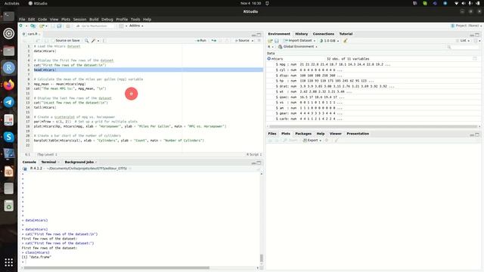Open the List view dropdown in Environment
This screenshot has height=272, width=484.
point(463,41)
